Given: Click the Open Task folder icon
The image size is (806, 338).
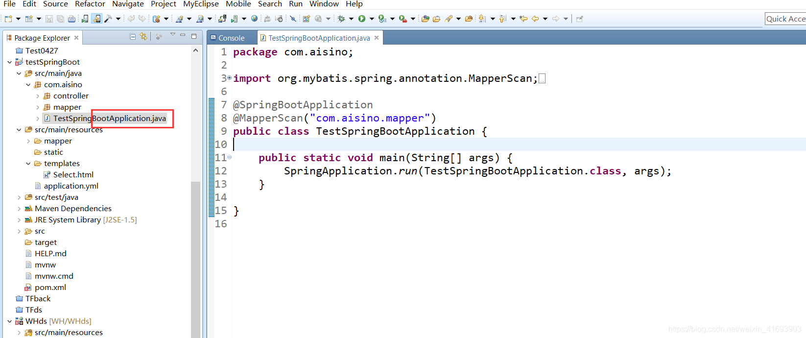Looking at the screenshot, I should point(436,19).
